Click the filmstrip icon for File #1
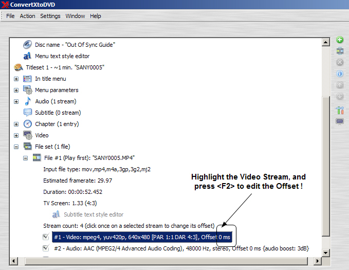This screenshot has height=270, width=349. tap(36, 158)
